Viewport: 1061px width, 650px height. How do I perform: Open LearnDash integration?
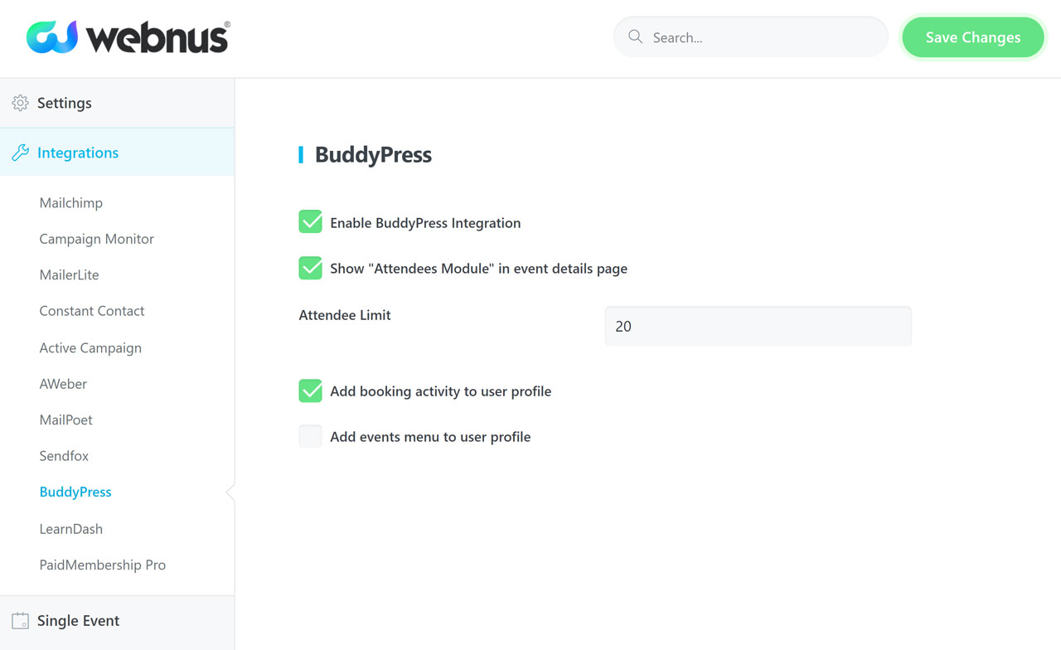(71, 528)
